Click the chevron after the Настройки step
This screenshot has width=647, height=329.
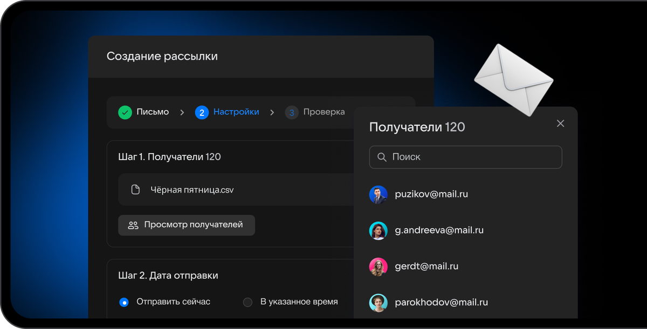tap(273, 112)
